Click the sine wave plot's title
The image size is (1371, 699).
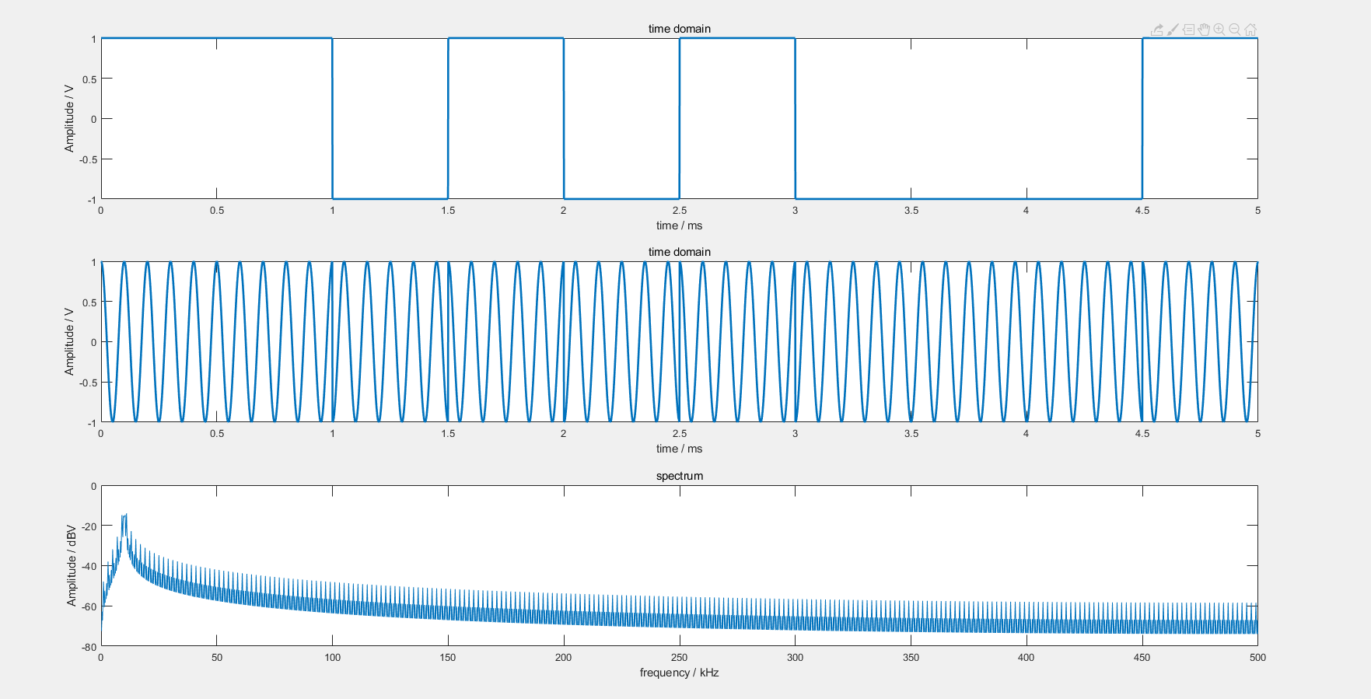(679, 252)
